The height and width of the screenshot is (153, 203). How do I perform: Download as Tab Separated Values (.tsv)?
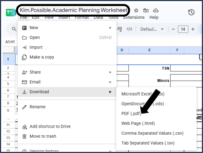156,143
